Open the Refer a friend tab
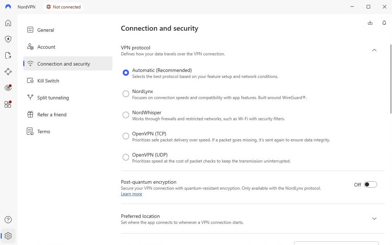 coord(68,115)
